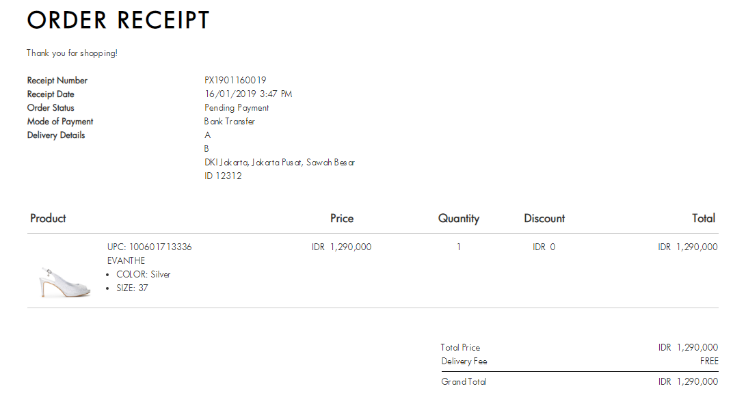Click the Discount column header
Image resolution: width=733 pixels, height=395 pixels.
[x=544, y=218]
